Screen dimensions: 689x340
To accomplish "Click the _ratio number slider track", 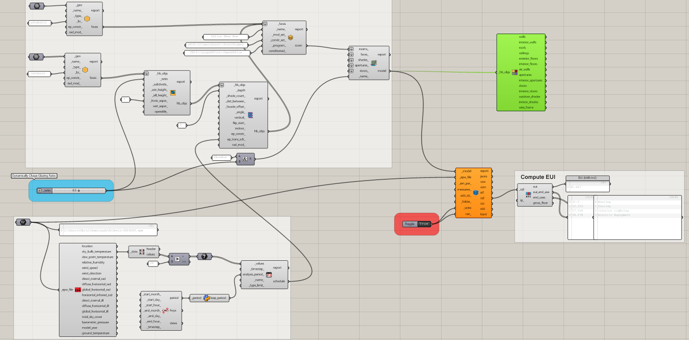I will 78,190.
